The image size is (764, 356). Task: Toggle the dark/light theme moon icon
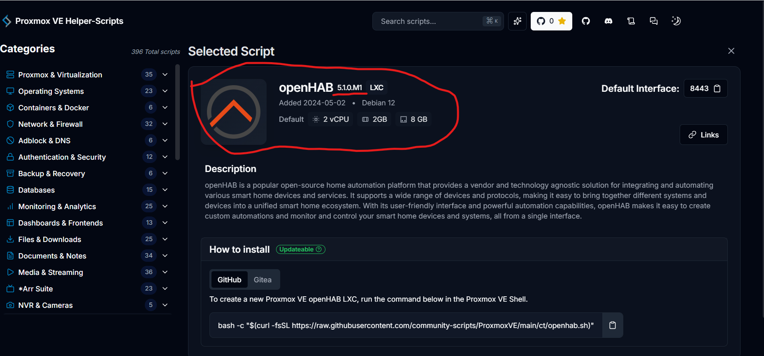(676, 21)
